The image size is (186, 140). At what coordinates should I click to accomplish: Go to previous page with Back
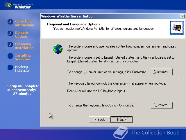pyautogui.click(x=100, y=120)
